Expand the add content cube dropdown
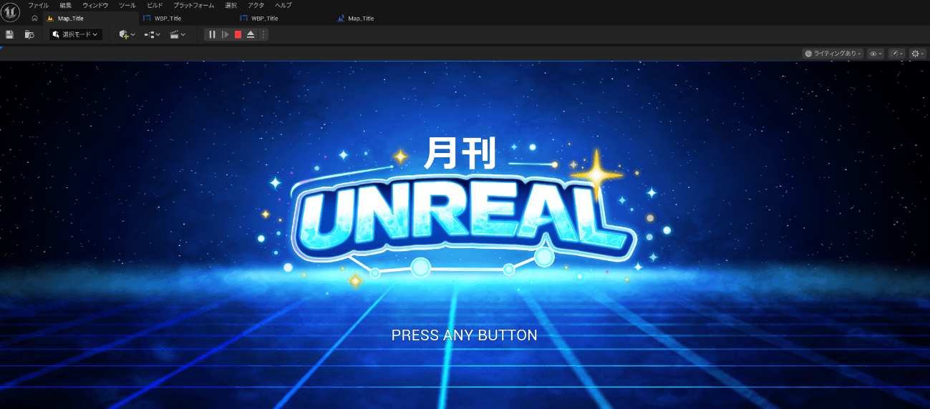930x409 pixels. (x=127, y=34)
